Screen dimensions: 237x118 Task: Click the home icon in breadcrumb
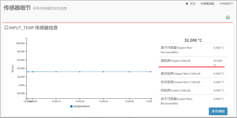pos(187,3)
